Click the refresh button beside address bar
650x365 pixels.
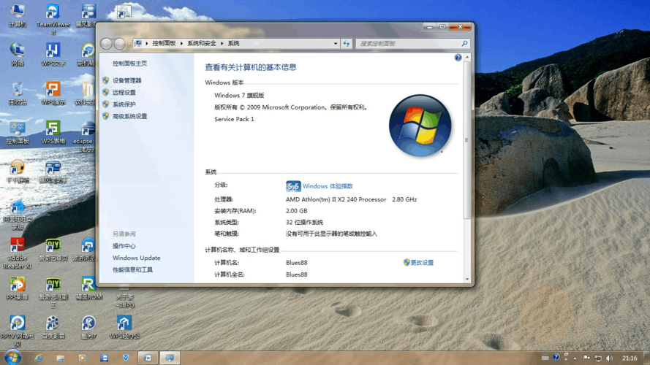(346, 44)
